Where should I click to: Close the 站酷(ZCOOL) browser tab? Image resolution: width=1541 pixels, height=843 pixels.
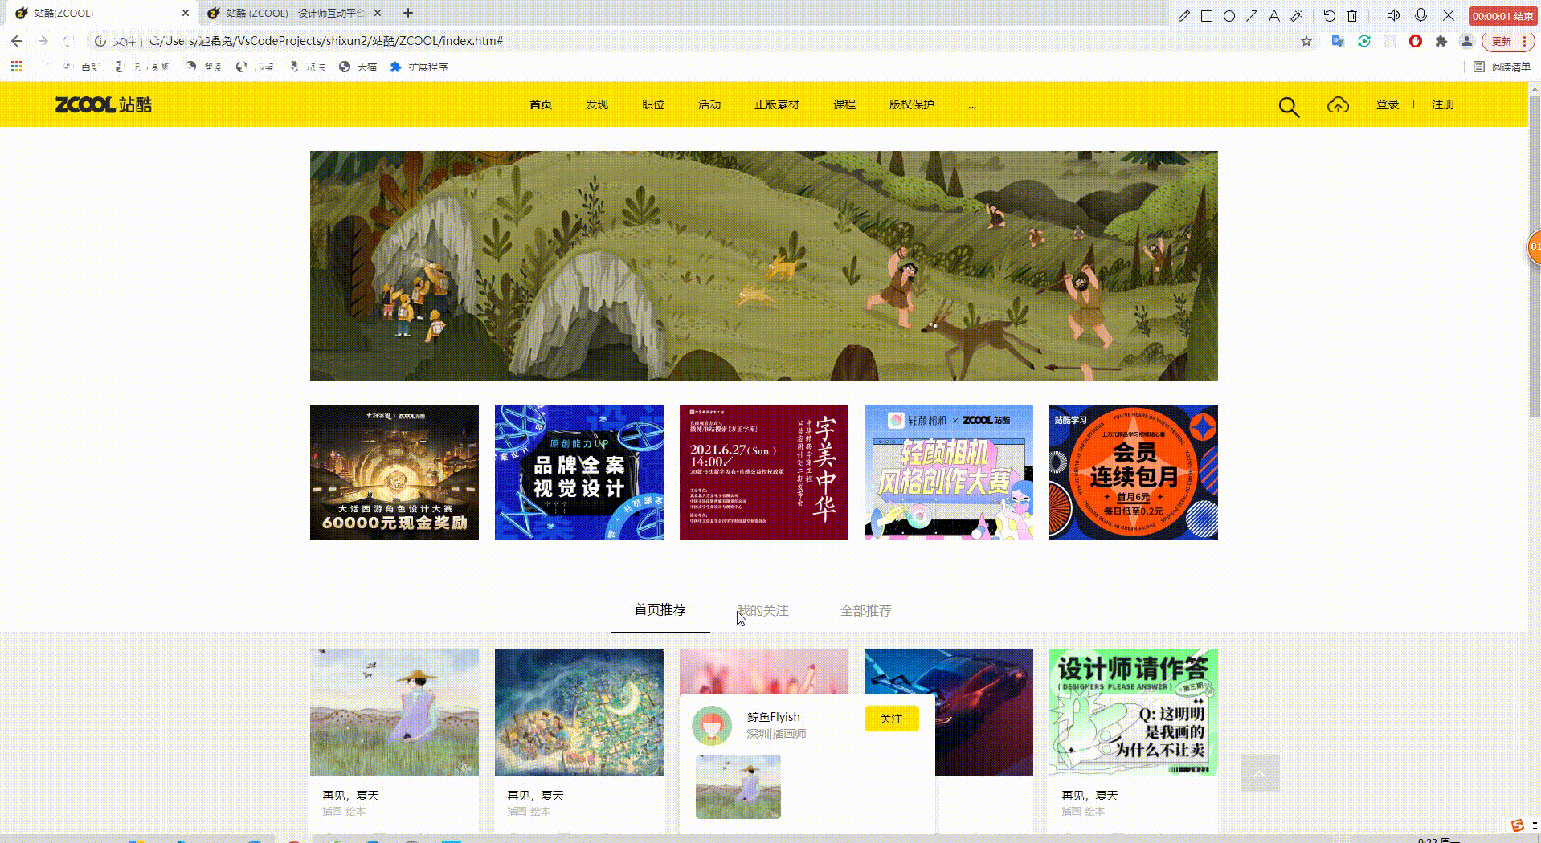(186, 14)
